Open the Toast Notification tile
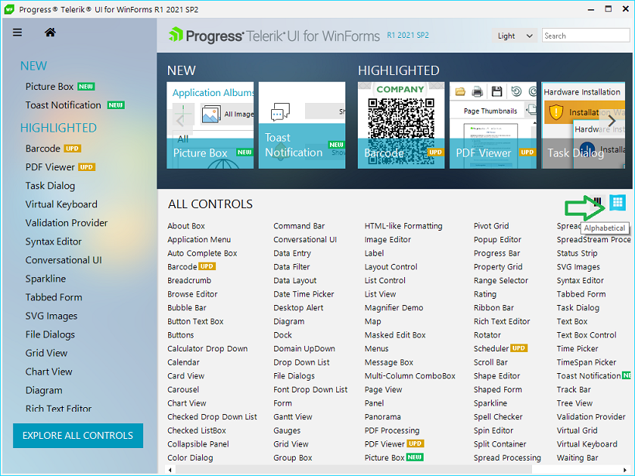This screenshot has width=635, height=476. (x=302, y=125)
